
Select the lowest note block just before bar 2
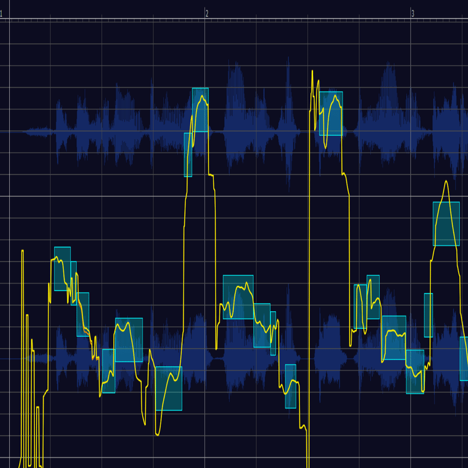pyautogui.click(x=169, y=388)
